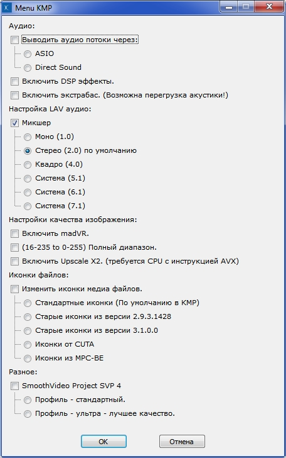Select Система (5.1) radio button
The image size is (286, 458).
[x=28, y=178]
